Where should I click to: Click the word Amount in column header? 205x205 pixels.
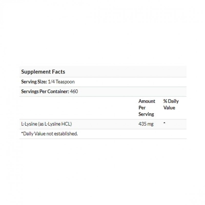point(147,101)
